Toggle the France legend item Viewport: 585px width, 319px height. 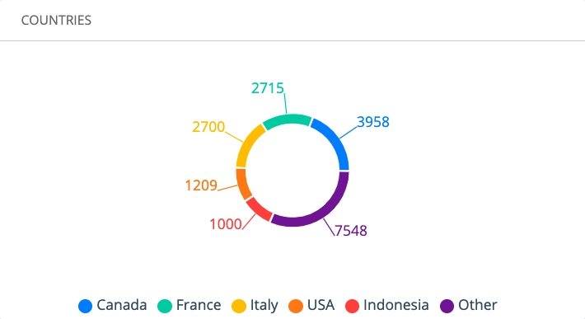(x=190, y=305)
